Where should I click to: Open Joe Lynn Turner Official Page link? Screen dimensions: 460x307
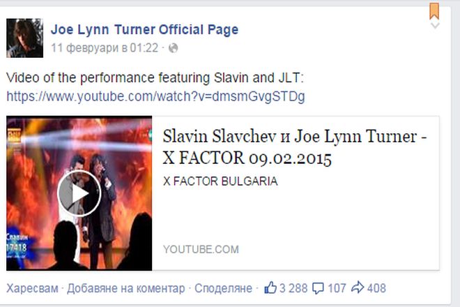[145, 30]
